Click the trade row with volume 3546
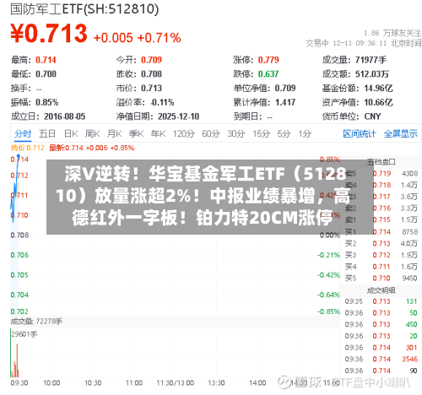Viewport: 422px width, 395px height. click(x=381, y=359)
